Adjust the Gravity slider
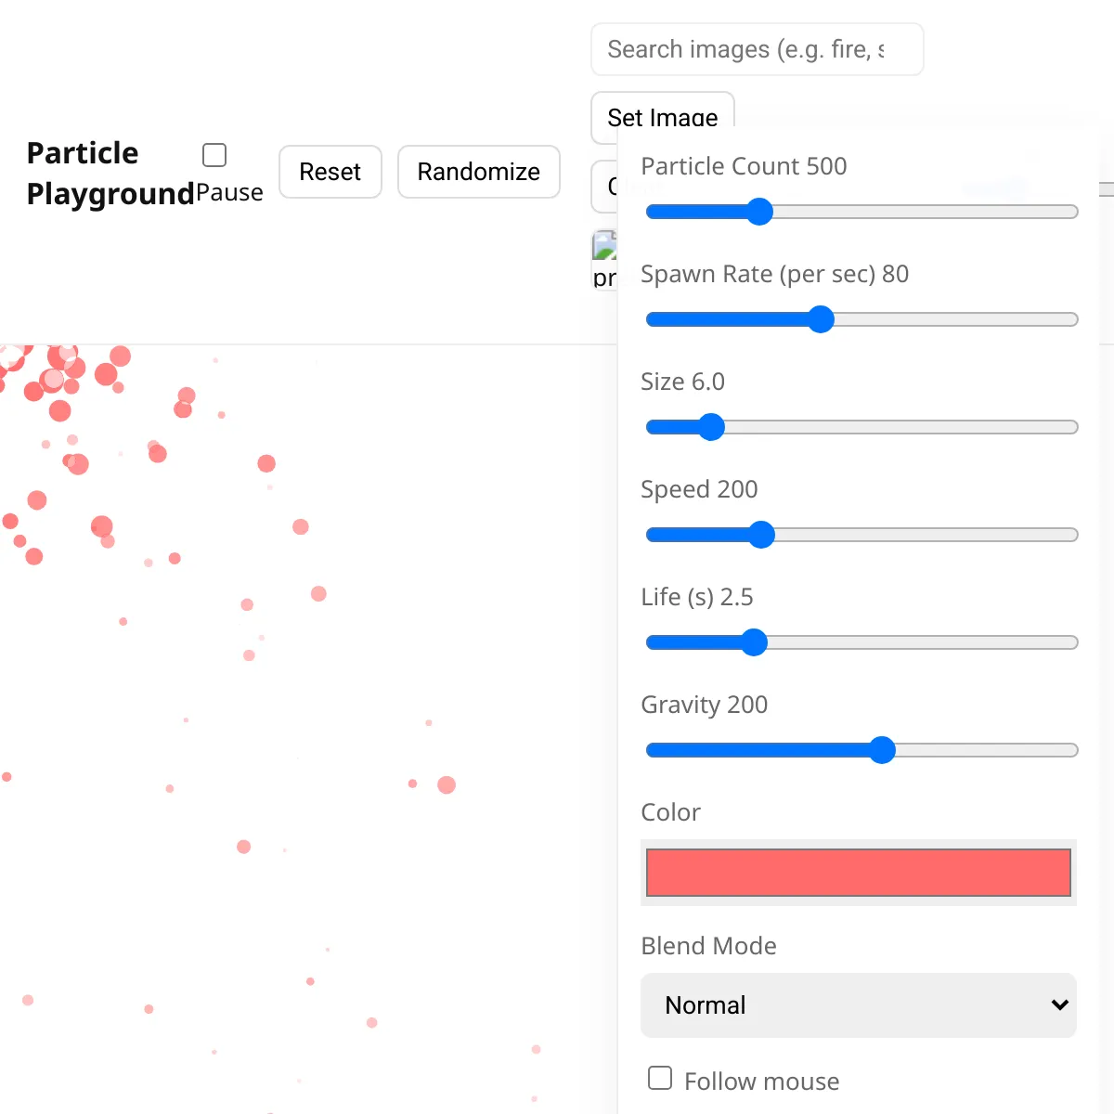The width and height of the screenshot is (1114, 1114). coord(882,750)
